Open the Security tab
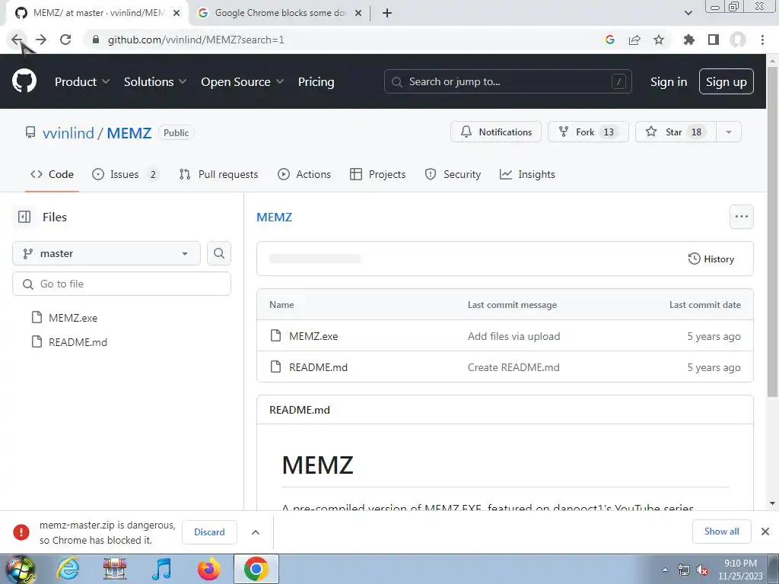The width and height of the screenshot is (779, 584). tap(453, 174)
